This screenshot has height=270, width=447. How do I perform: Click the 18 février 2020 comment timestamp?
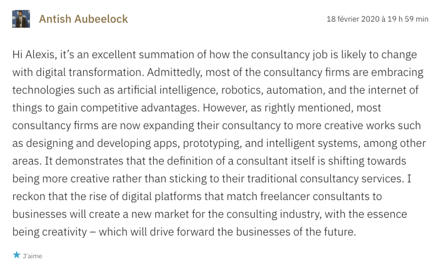click(x=377, y=19)
